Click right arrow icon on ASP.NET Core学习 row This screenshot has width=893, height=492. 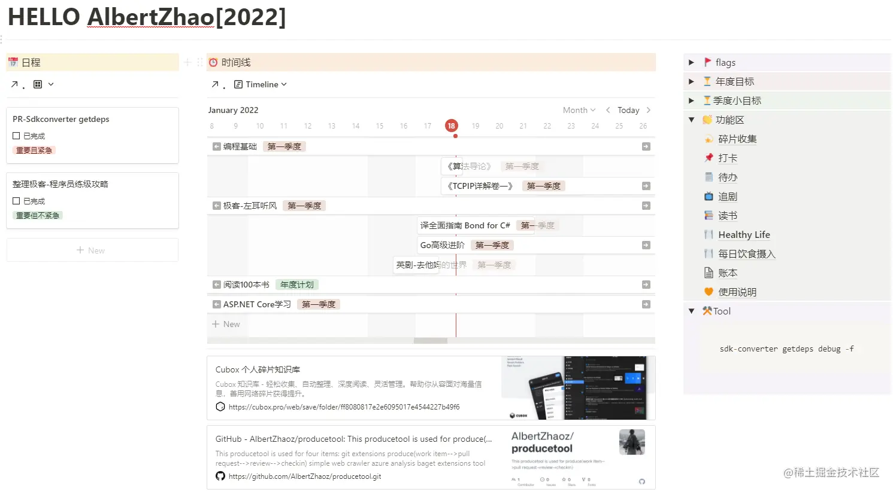(x=646, y=304)
